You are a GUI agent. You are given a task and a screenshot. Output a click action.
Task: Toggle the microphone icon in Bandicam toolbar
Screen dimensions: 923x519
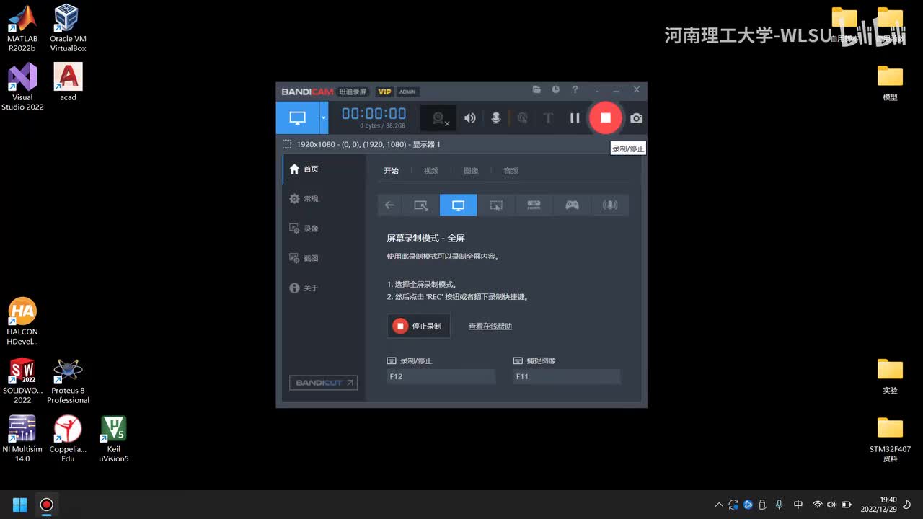pyautogui.click(x=496, y=118)
